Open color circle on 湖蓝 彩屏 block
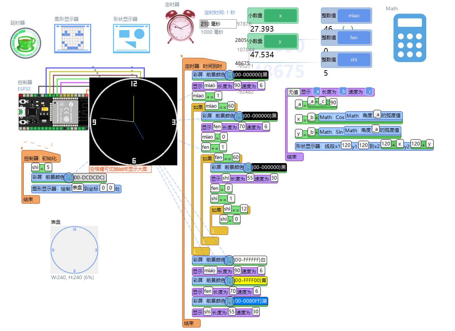The image size is (455, 331). pyautogui.click(x=230, y=301)
